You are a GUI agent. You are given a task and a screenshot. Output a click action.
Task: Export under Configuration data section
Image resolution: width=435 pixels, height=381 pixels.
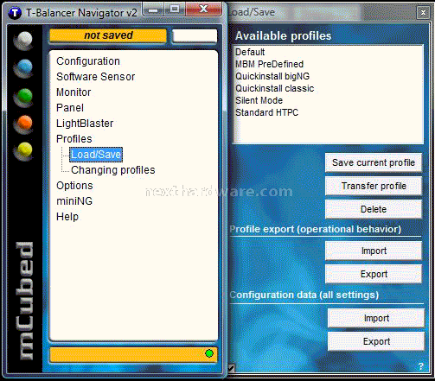tap(376, 341)
